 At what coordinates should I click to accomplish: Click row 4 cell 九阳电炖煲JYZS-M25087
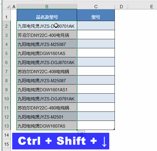coord(47,44)
